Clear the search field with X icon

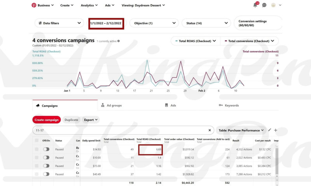210,131
